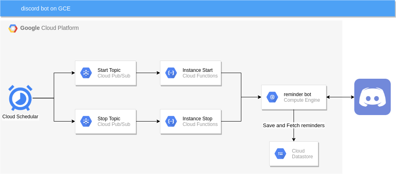
Task: Select the reminder bot Compute Engine icon
Action: [272, 97]
